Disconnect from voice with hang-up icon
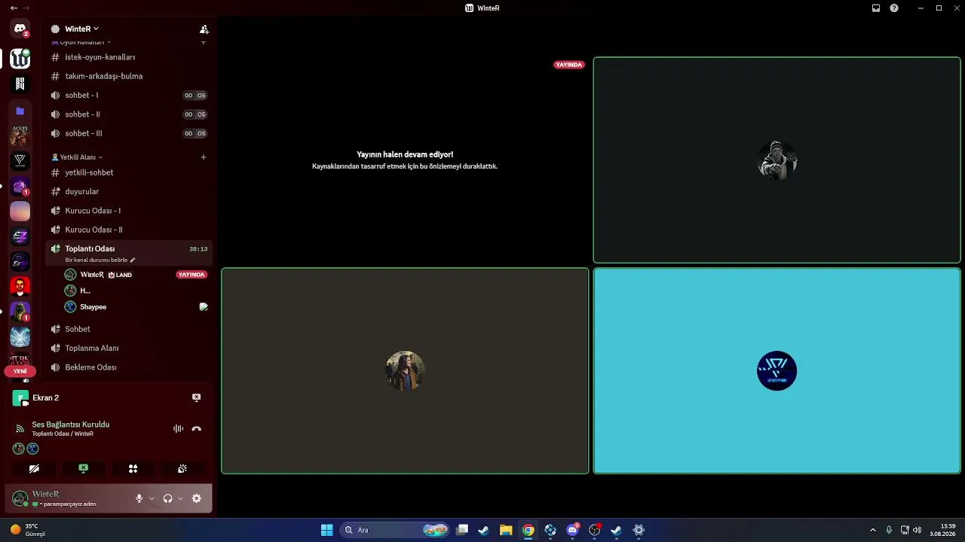Screen dimensions: 965x542 [197, 428]
